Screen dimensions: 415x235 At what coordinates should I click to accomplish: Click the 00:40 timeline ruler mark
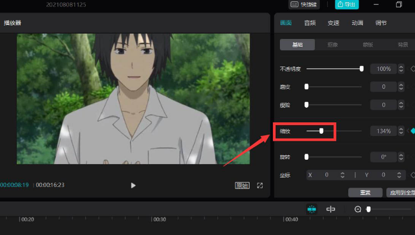click(292, 219)
